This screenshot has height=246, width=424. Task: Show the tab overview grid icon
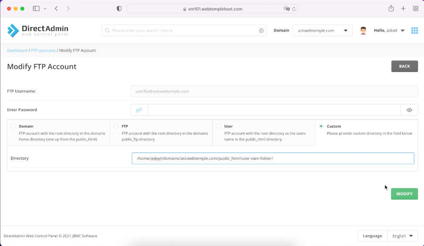click(x=416, y=8)
